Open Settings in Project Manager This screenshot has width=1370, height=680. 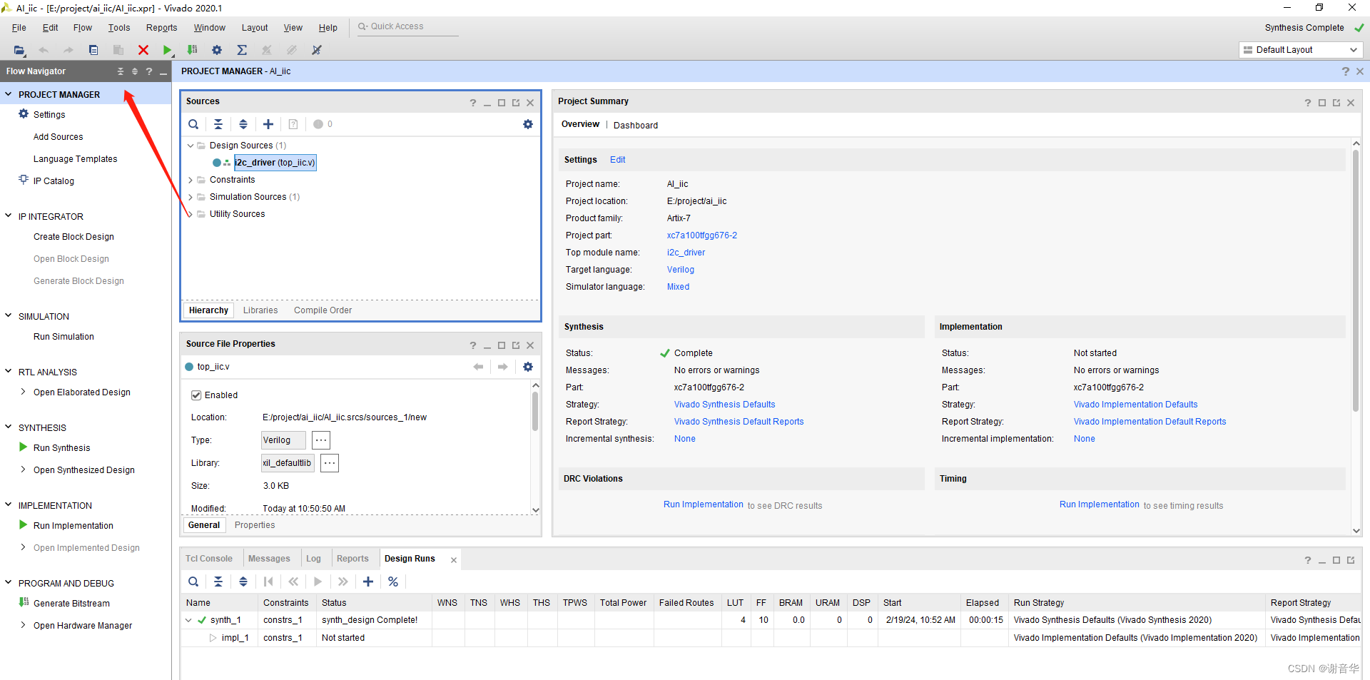tap(49, 115)
